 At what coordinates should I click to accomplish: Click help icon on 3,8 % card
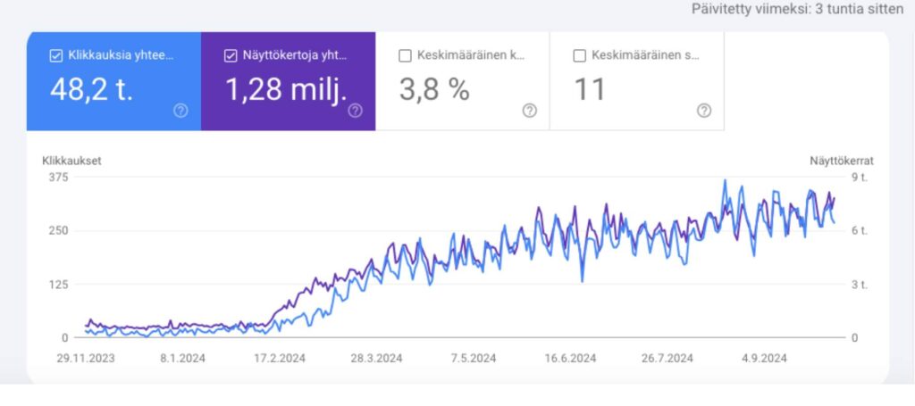pos(529,111)
